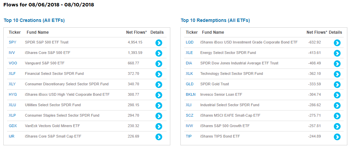Viewport: 348px width, 148px height.
Task: Click the IVW ticker link
Action: (x=189, y=126)
